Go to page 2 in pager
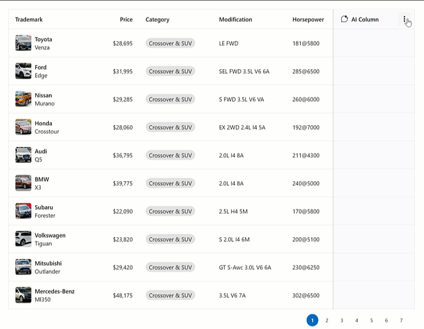 pyautogui.click(x=327, y=320)
